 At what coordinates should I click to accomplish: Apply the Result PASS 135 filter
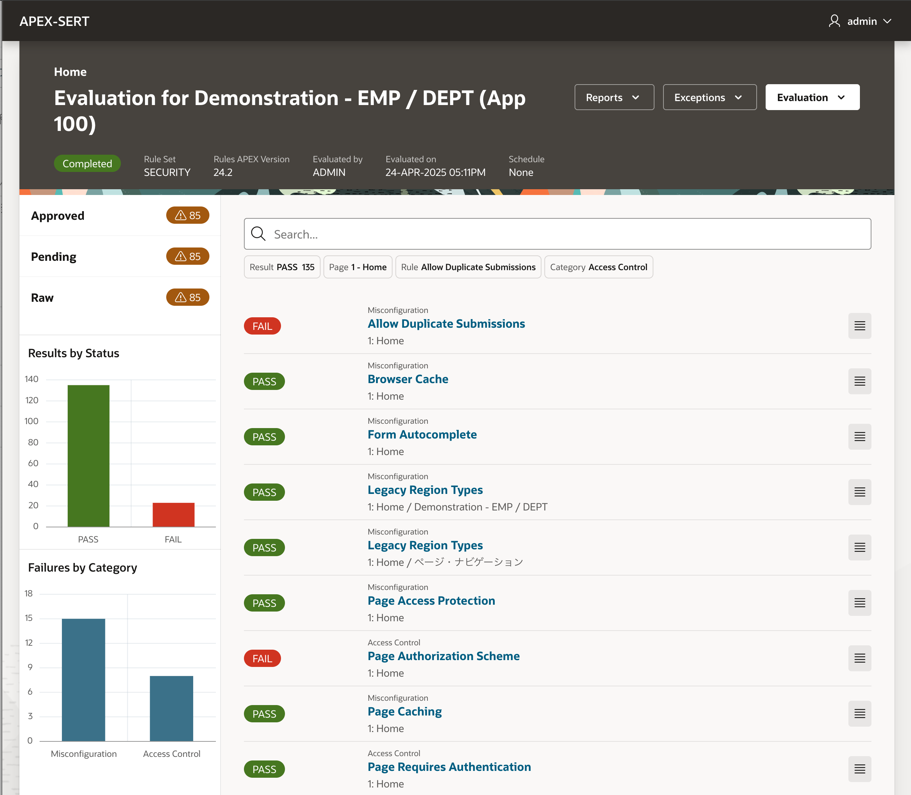(x=282, y=267)
